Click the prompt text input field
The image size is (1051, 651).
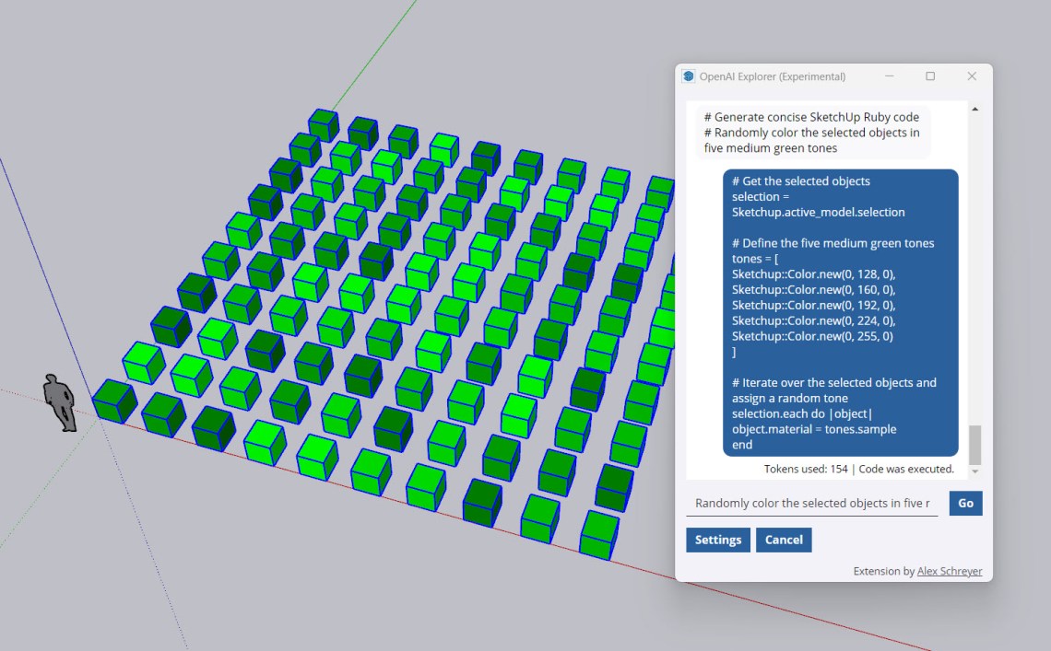(x=811, y=504)
